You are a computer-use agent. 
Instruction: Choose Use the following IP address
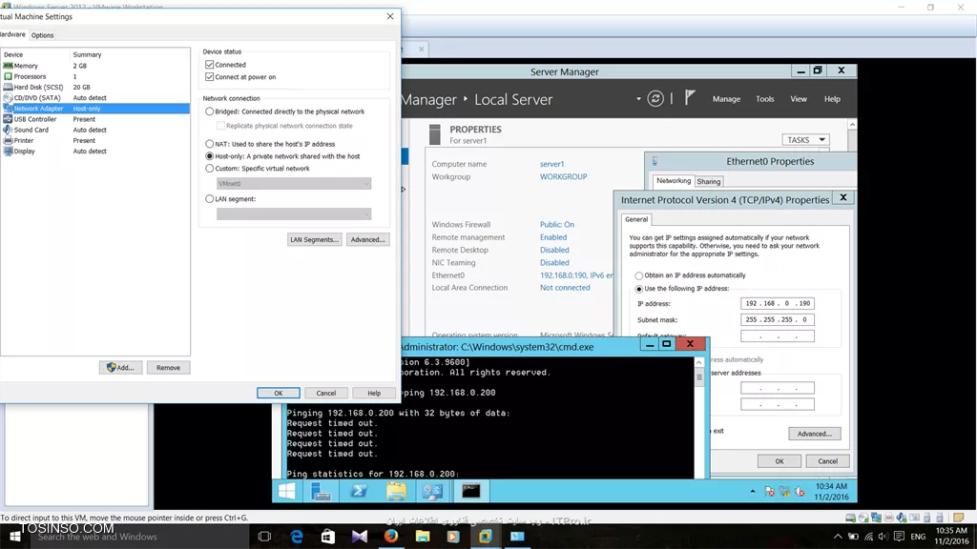(x=638, y=289)
